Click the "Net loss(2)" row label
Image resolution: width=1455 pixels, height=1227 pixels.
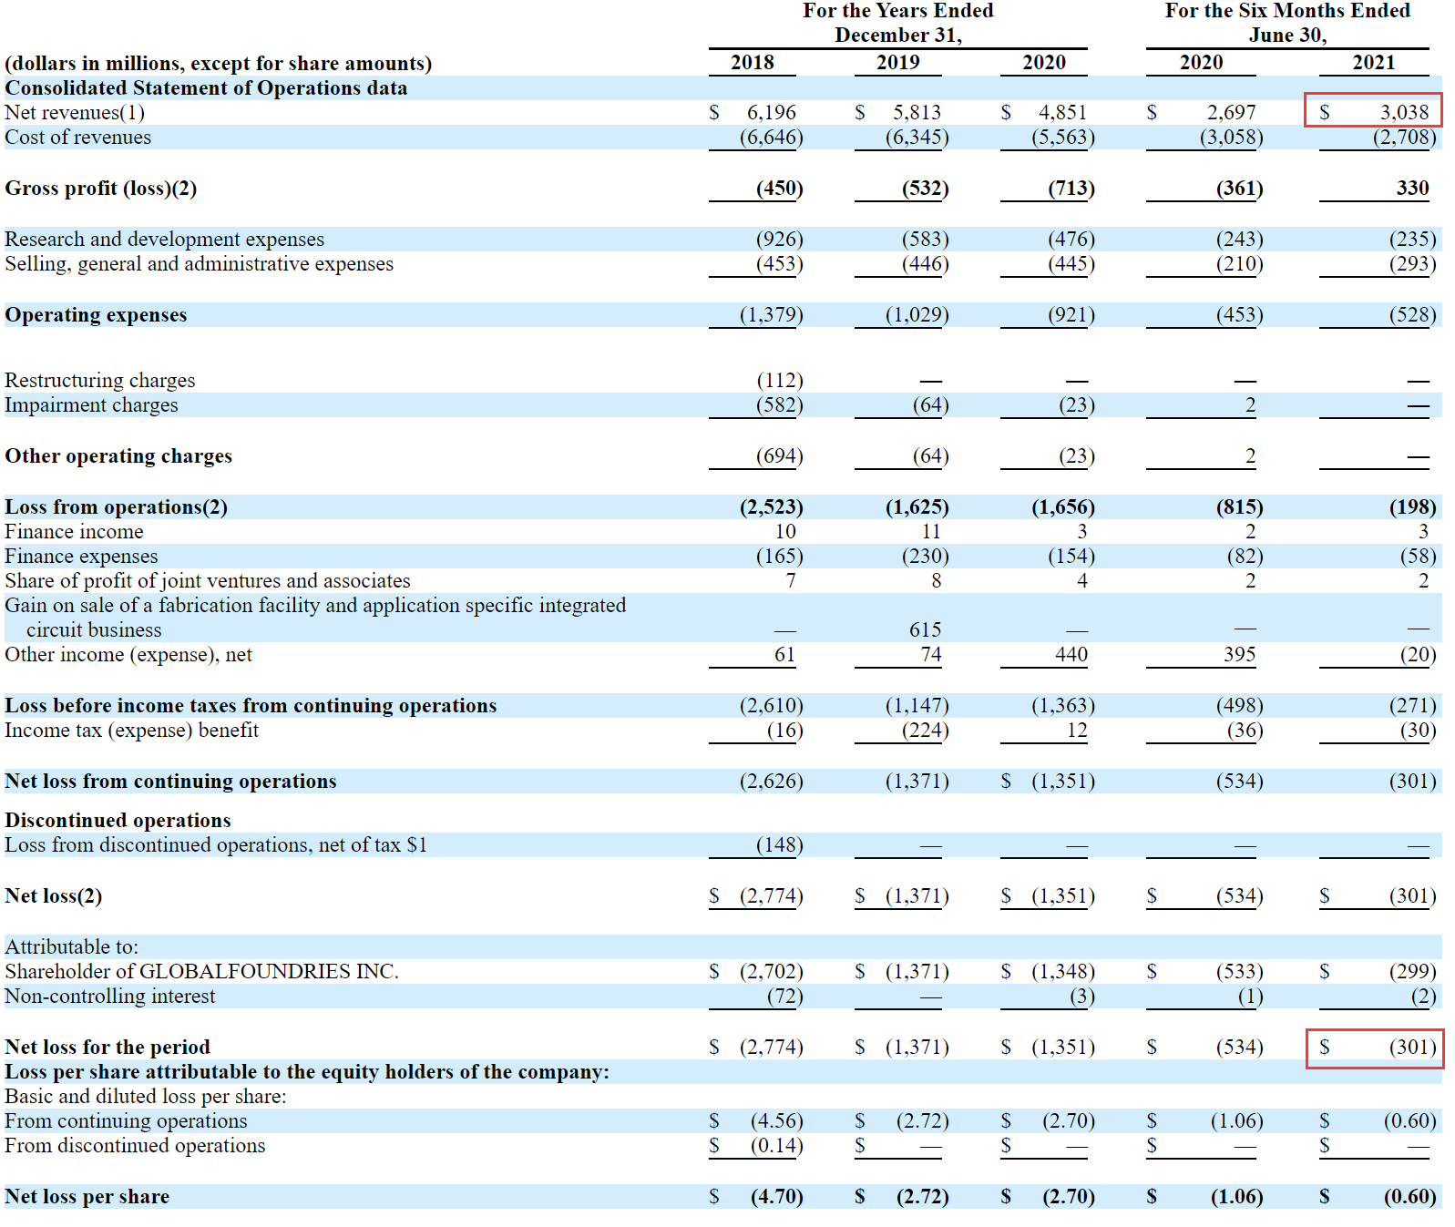[x=54, y=895]
